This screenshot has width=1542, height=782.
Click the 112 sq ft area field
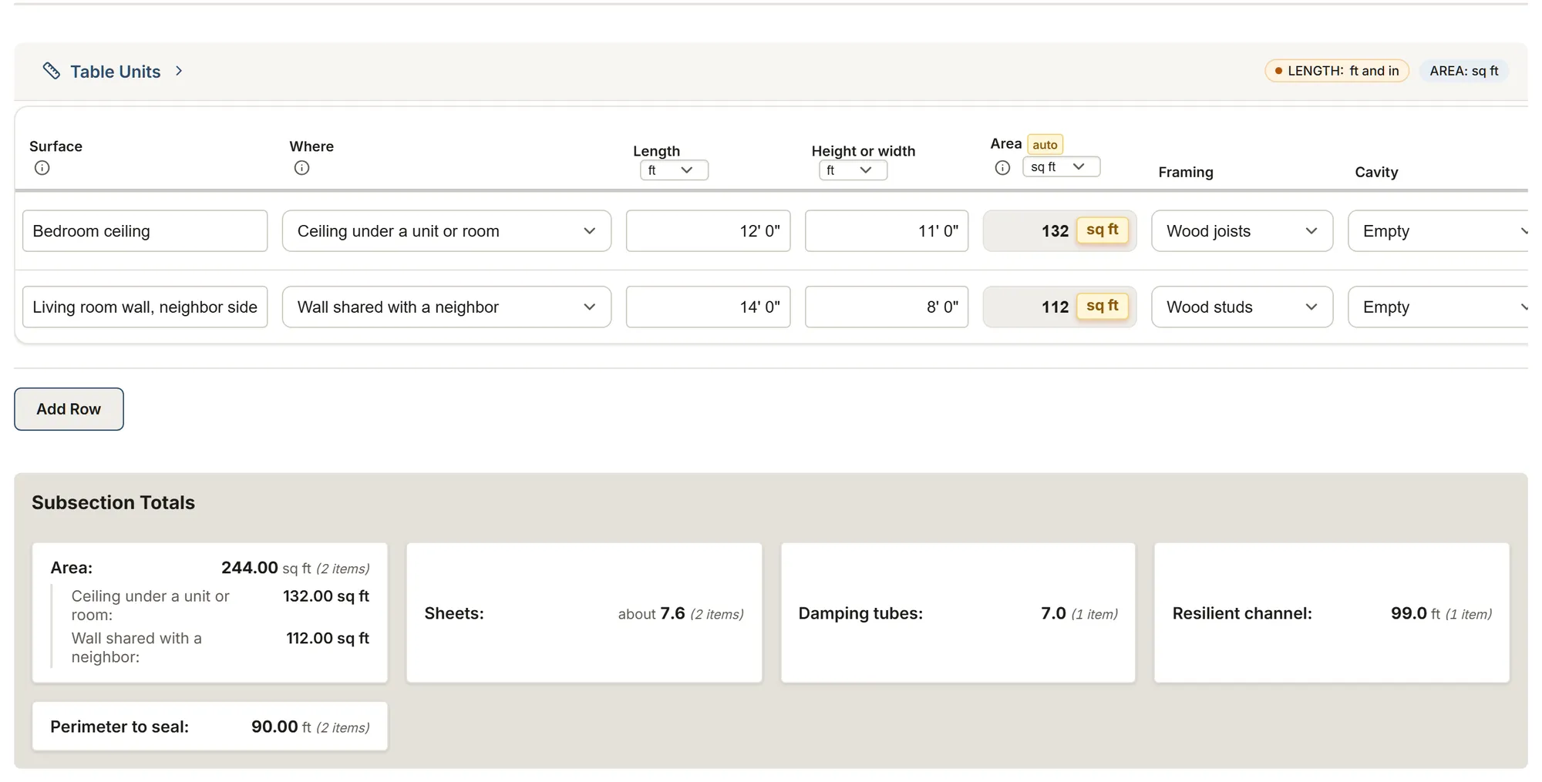1059,307
